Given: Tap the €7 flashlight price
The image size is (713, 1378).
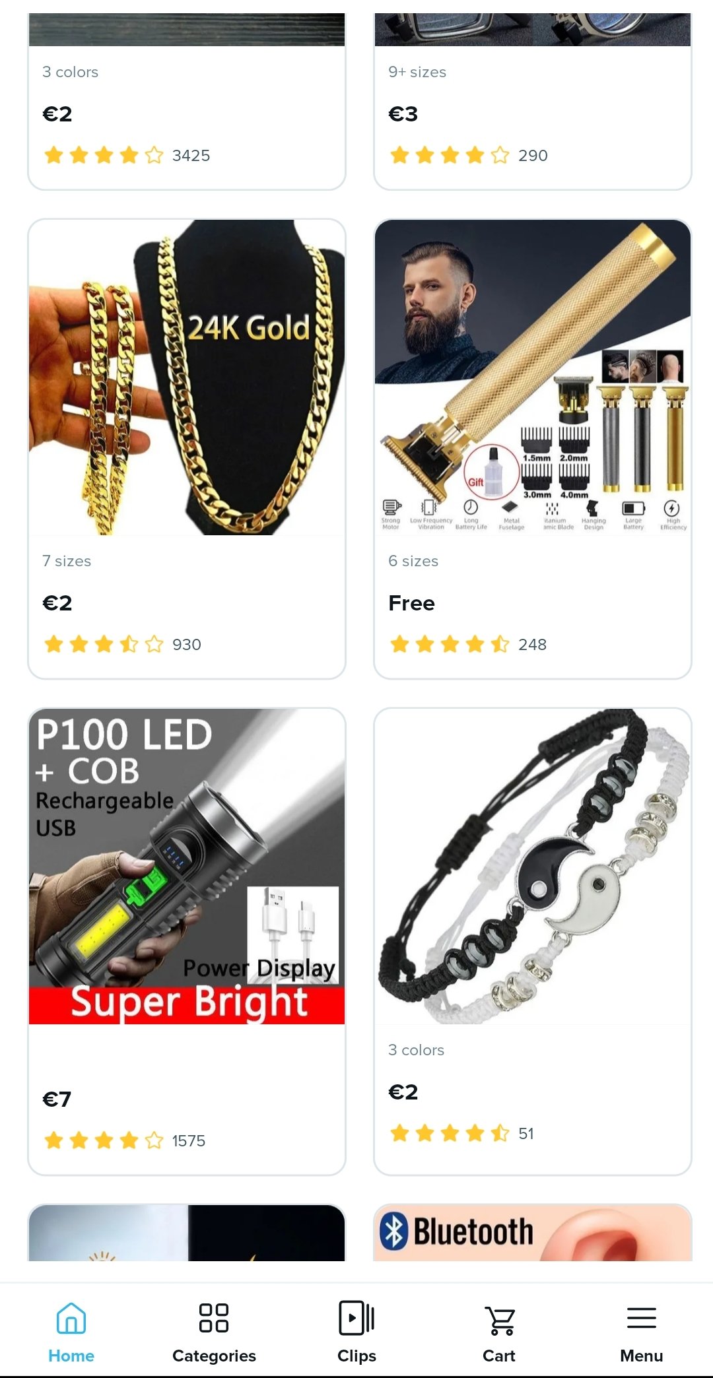Looking at the screenshot, I should tap(57, 1099).
